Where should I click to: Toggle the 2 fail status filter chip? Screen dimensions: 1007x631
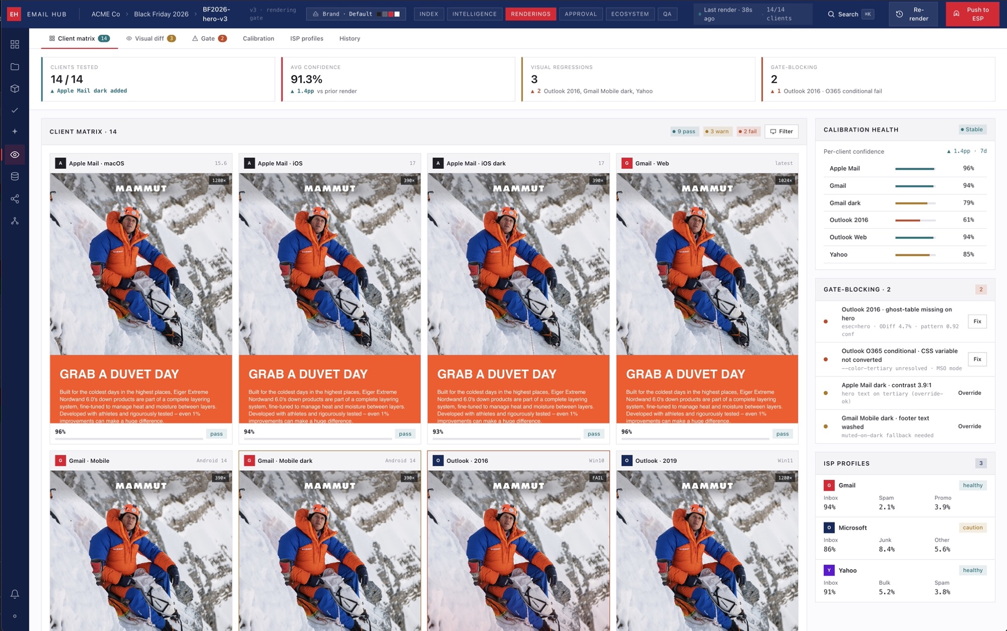point(748,131)
